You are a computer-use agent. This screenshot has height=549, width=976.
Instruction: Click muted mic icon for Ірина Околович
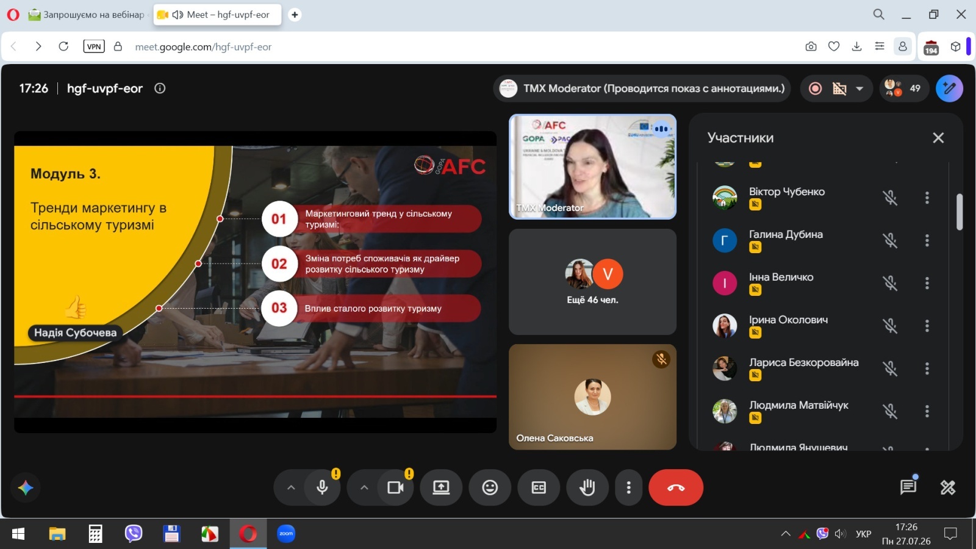tap(891, 326)
